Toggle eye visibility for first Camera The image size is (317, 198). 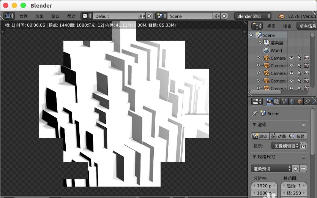click(x=292, y=58)
